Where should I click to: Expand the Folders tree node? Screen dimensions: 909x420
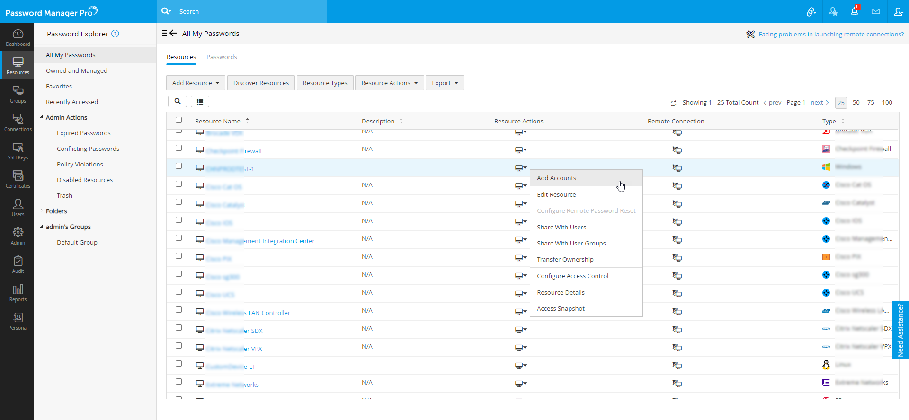point(42,211)
